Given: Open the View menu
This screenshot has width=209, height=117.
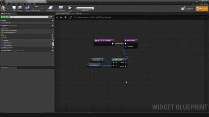Looking at the screenshot, I should 17,4.
